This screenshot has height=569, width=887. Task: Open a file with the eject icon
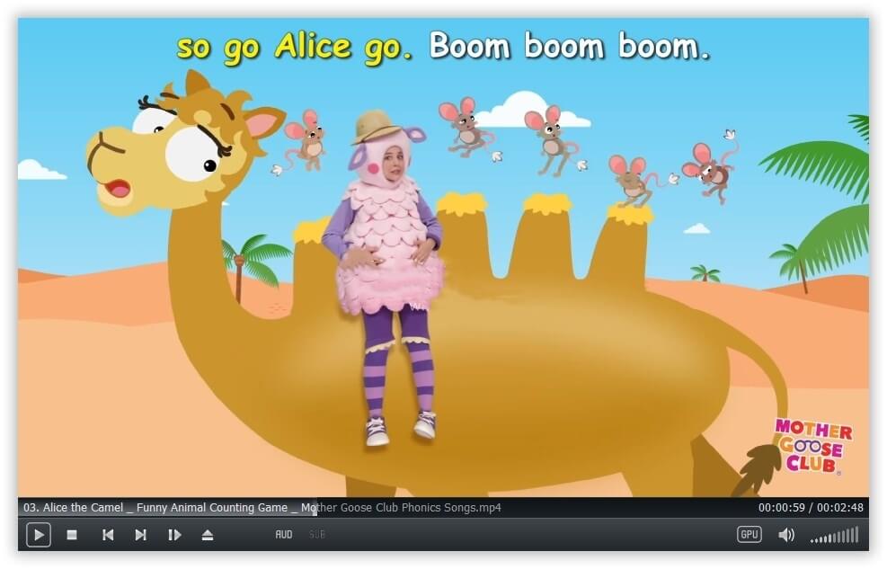click(x=208, y=535)
